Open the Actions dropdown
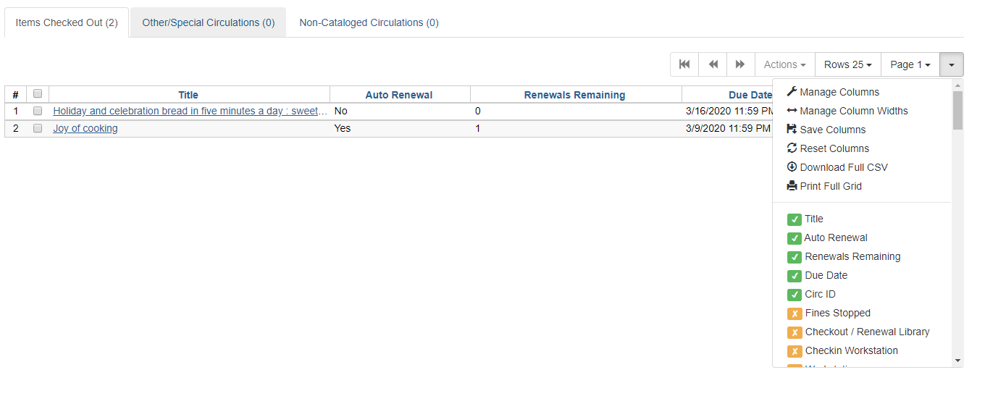 pos(785,64)
